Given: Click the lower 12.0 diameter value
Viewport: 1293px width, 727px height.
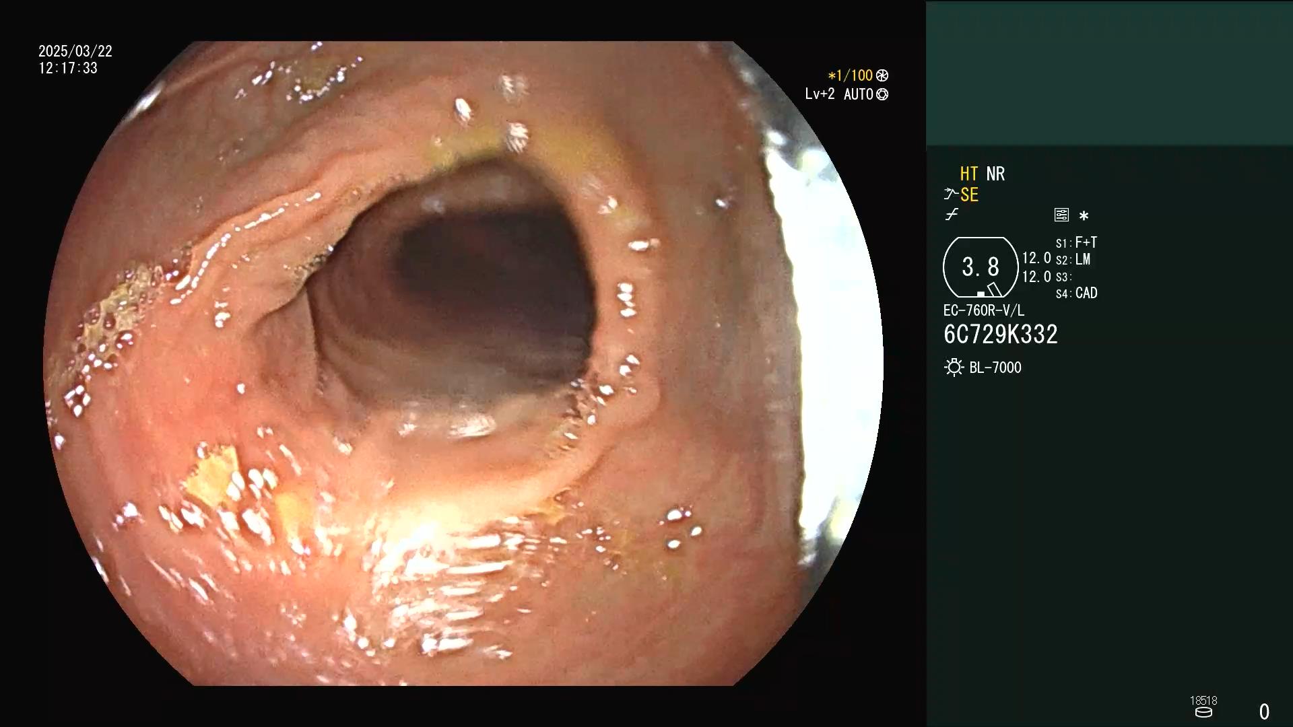Looking at the screenshot, I should 1036,277.
